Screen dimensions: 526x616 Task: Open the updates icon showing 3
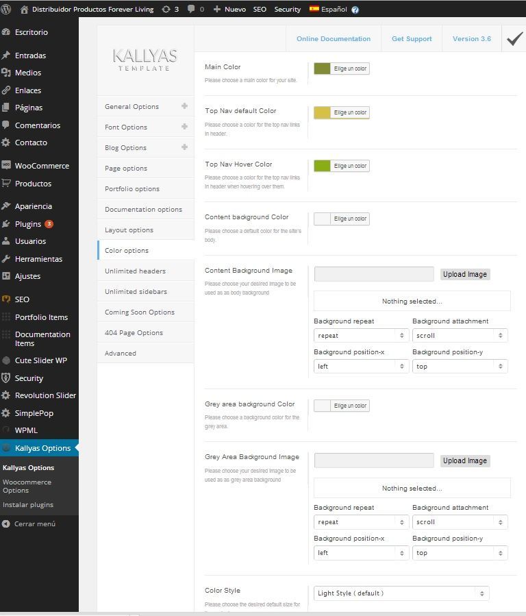coord(166,9)
